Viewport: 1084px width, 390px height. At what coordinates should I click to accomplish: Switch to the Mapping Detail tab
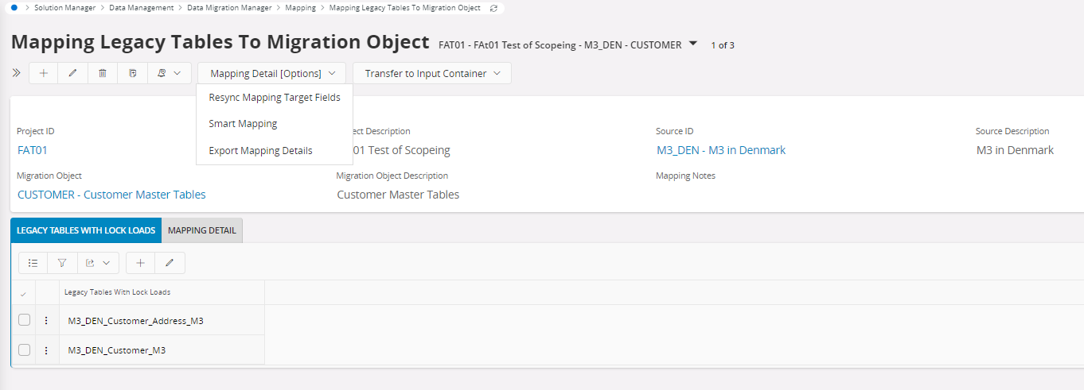pos(202,230)
